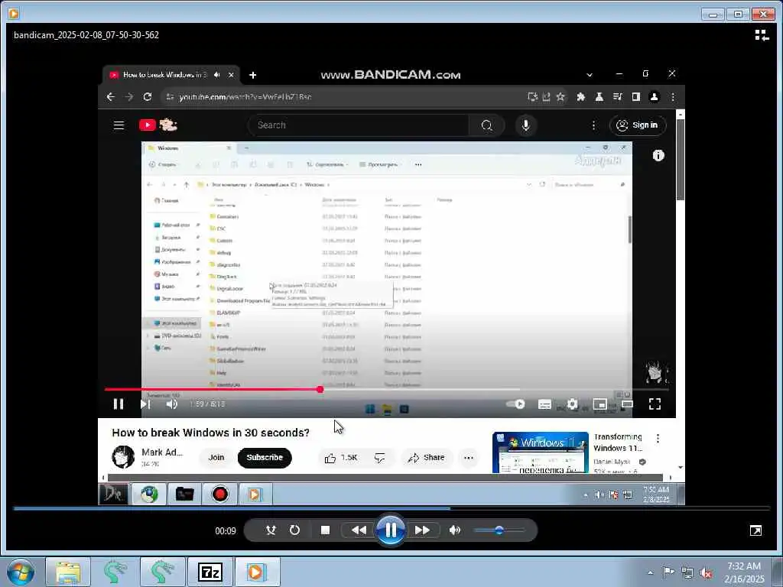Like the video with thumbs up 1.5K

(340, 458)
